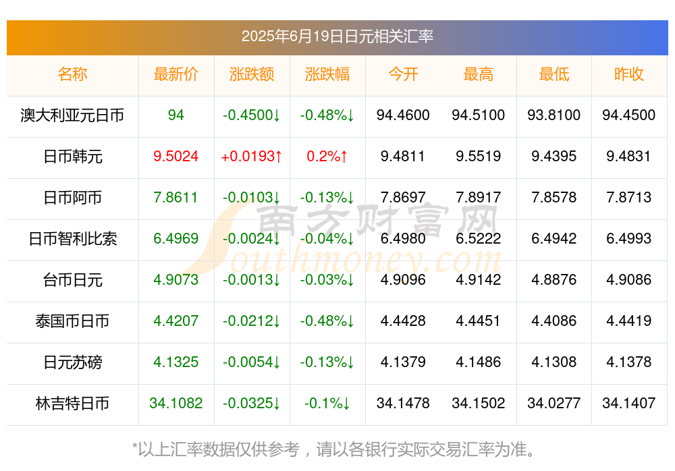
Task: Click the high value 4.9142
Action: pyautogui.click(x=479, y=280)
